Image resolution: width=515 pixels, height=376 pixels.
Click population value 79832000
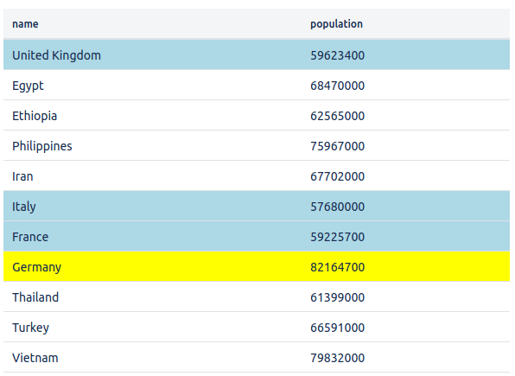(x=337, y=358)
